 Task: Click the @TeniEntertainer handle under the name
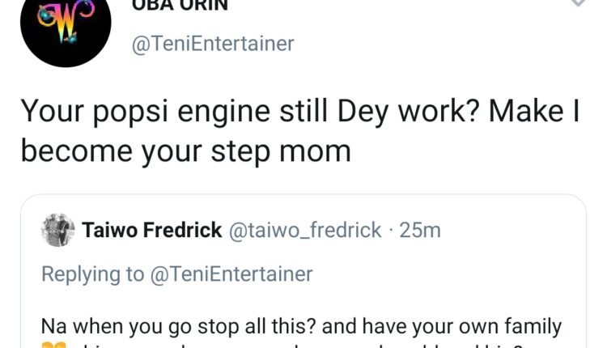(213, 44)
